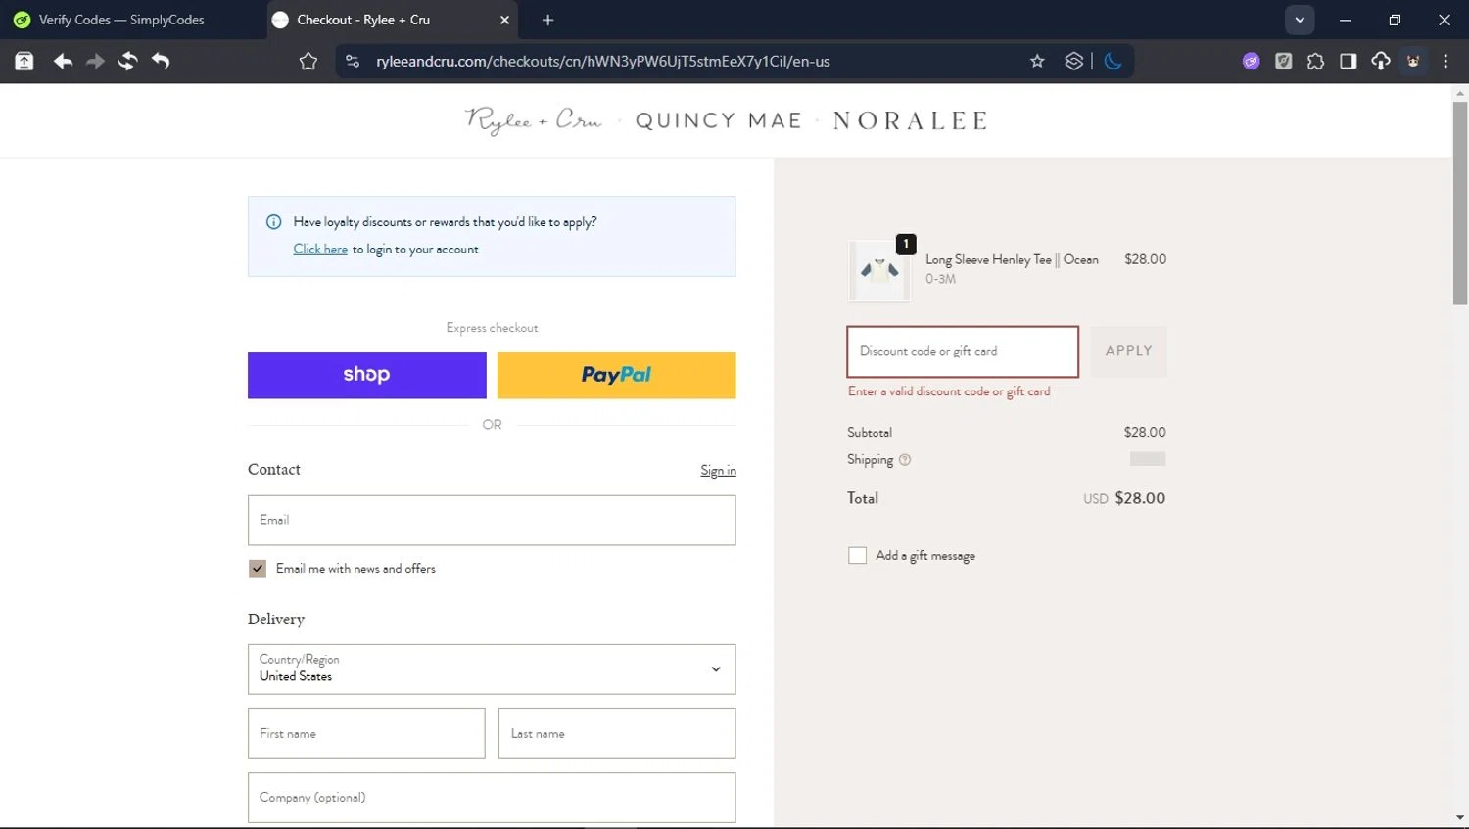Click the APPLY discount button
1469x829 pixels.
[1129, 351]
